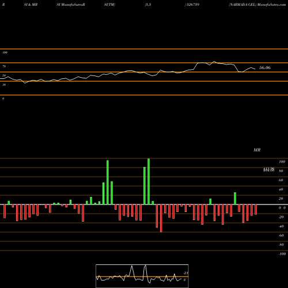
Task: Click the 'SI(TM)' header text
Action: [109, 5]
